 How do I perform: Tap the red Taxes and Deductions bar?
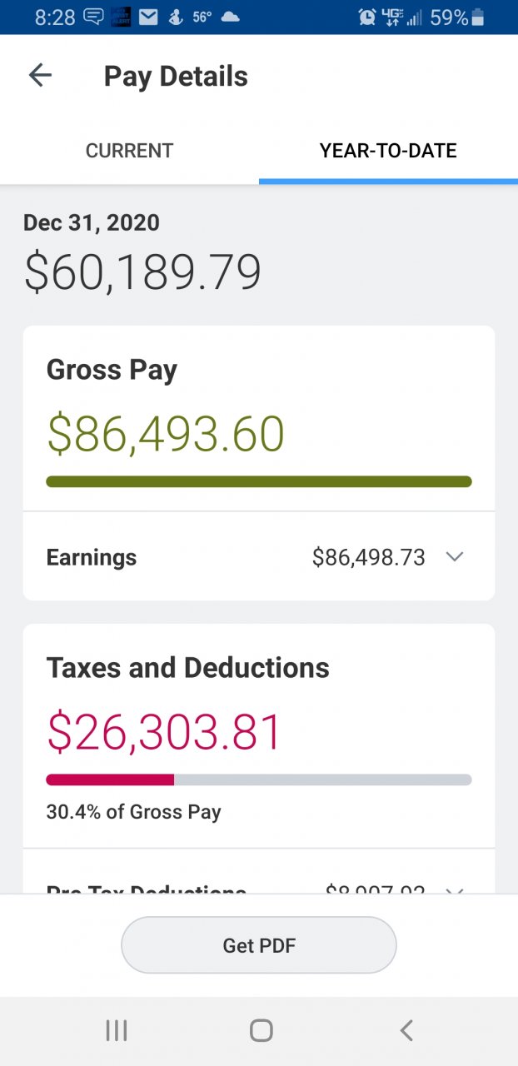click(110, 780)
